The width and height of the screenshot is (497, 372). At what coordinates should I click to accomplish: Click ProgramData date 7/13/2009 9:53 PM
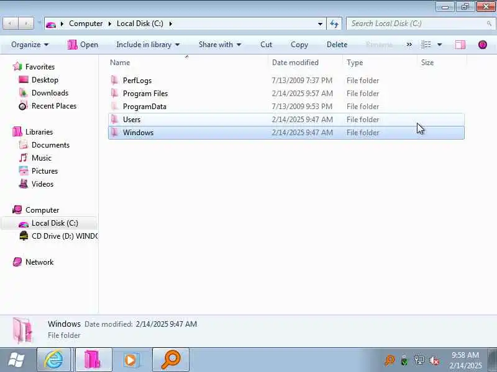(x=302, y=106)
